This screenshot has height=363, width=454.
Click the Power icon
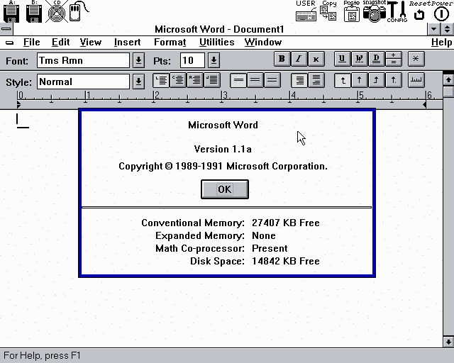pyautogui.click(x=441, y=11)
